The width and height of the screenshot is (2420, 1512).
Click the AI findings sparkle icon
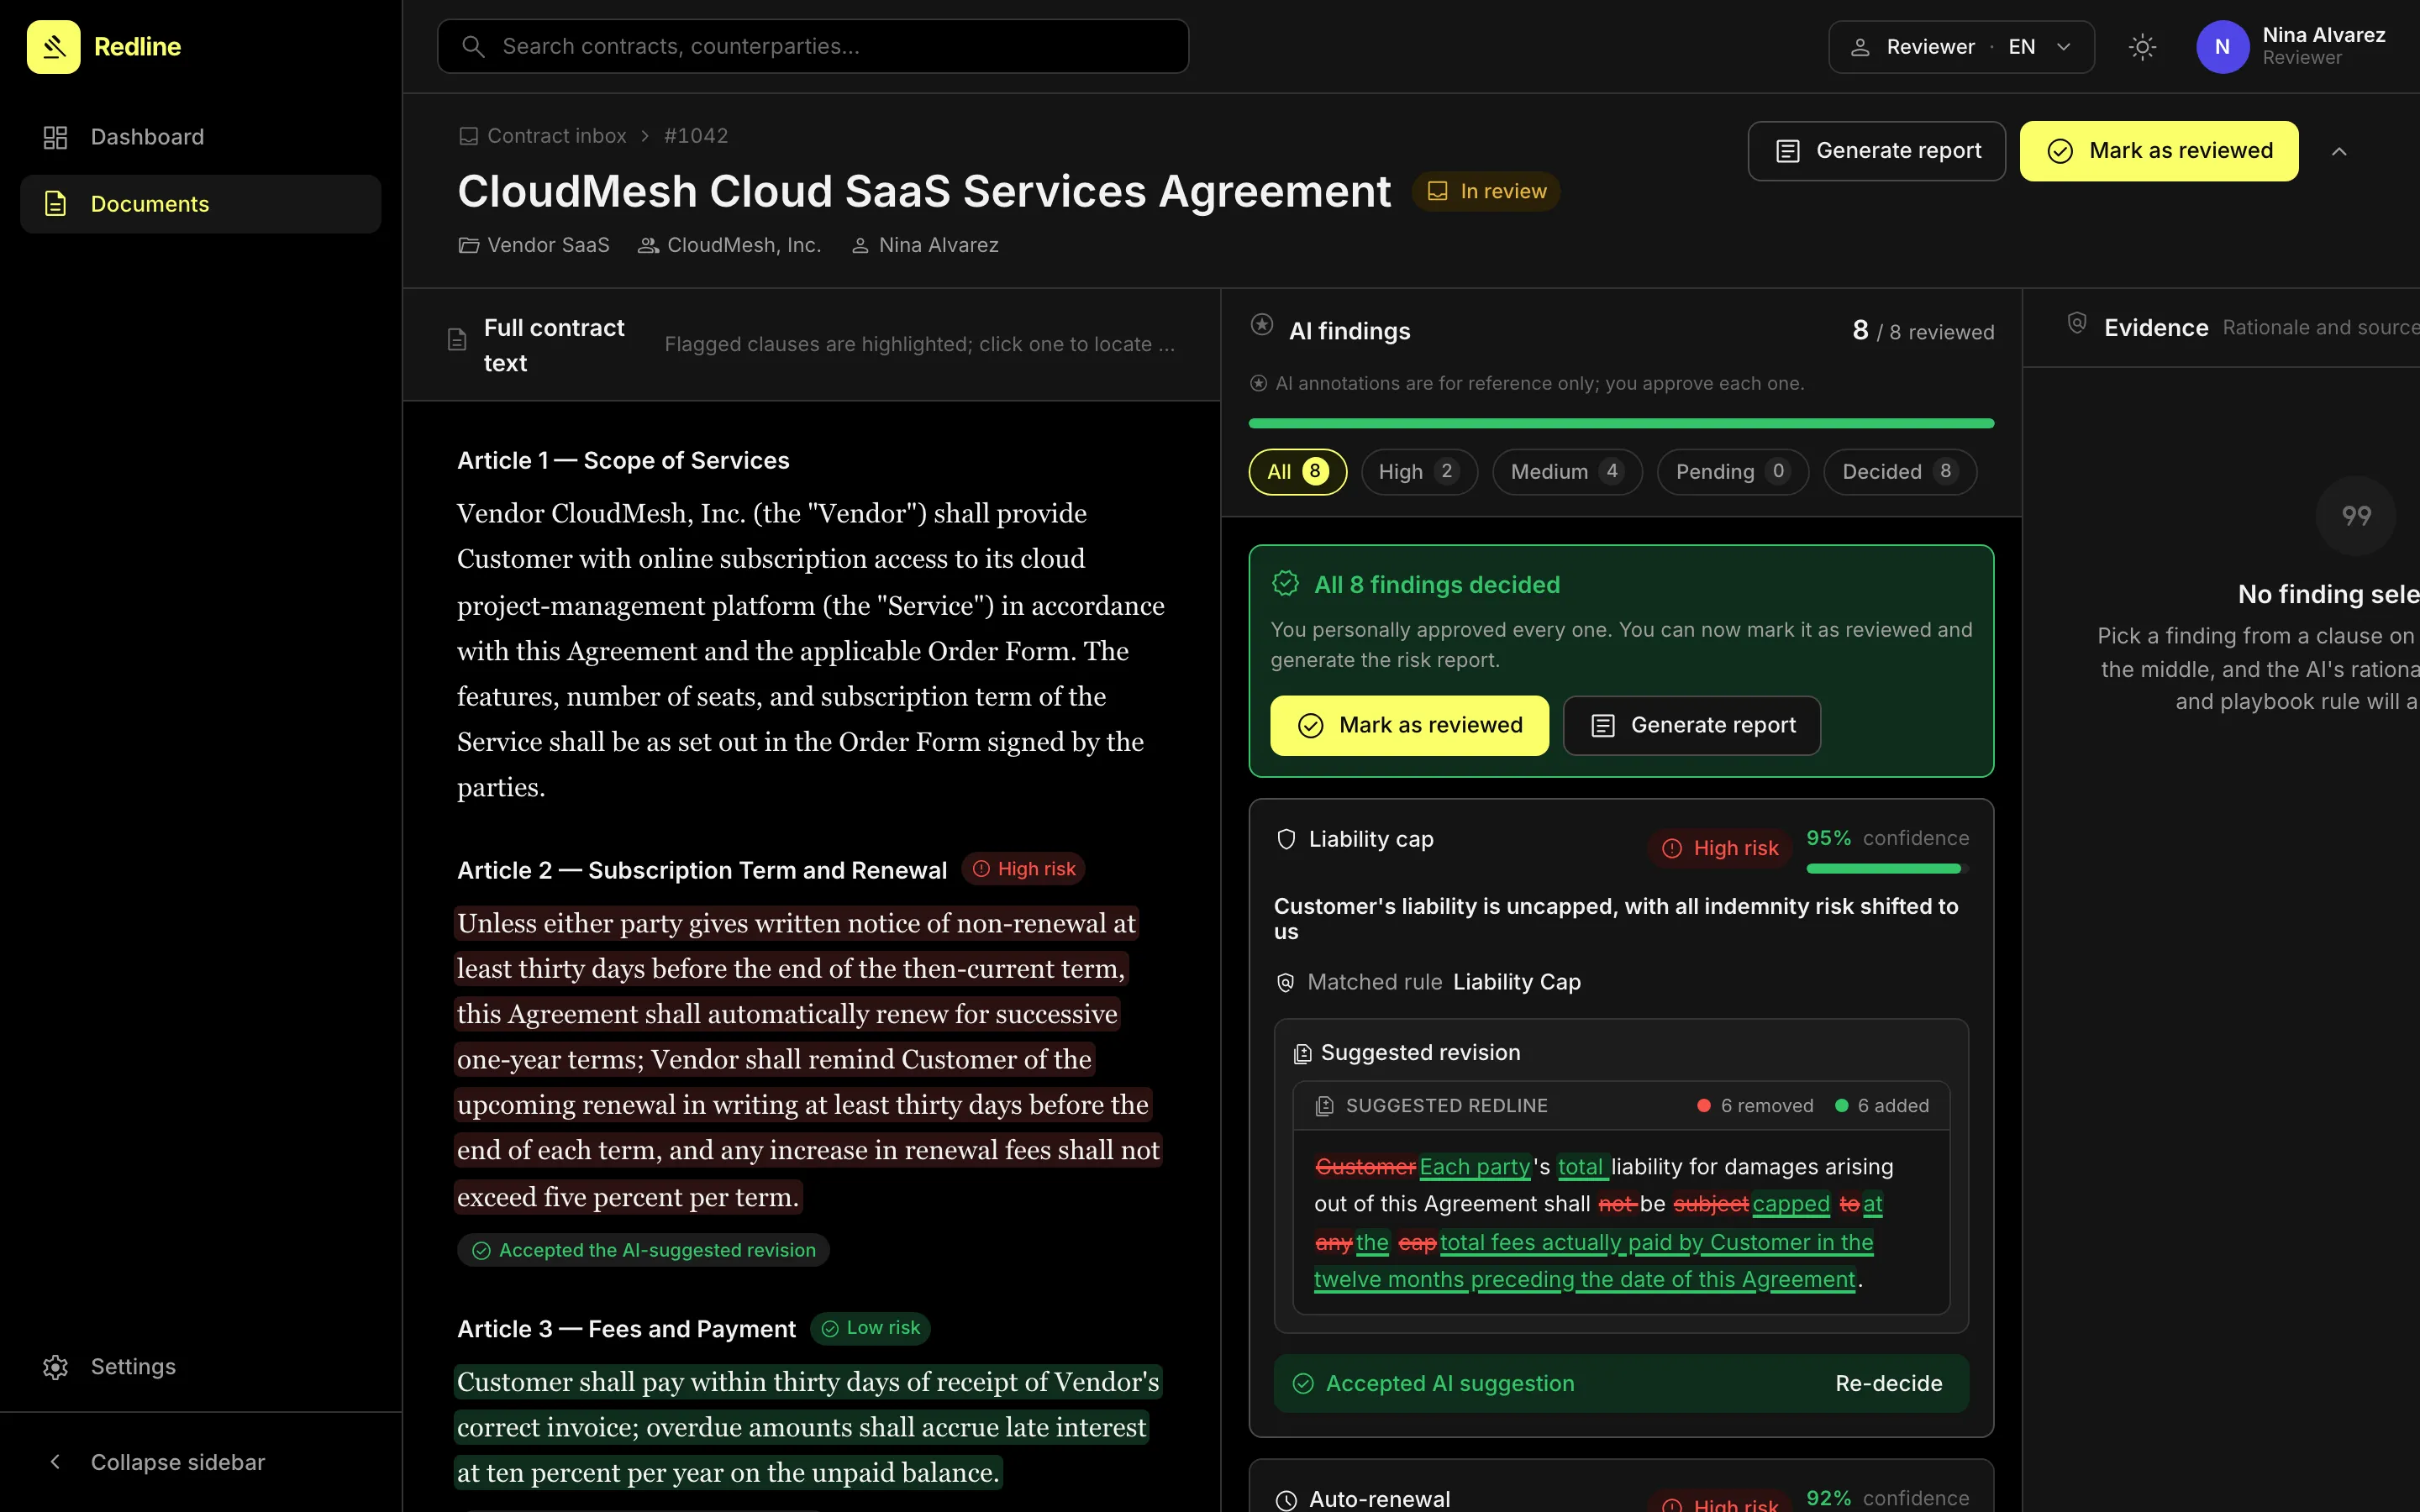coord(1262,324)
